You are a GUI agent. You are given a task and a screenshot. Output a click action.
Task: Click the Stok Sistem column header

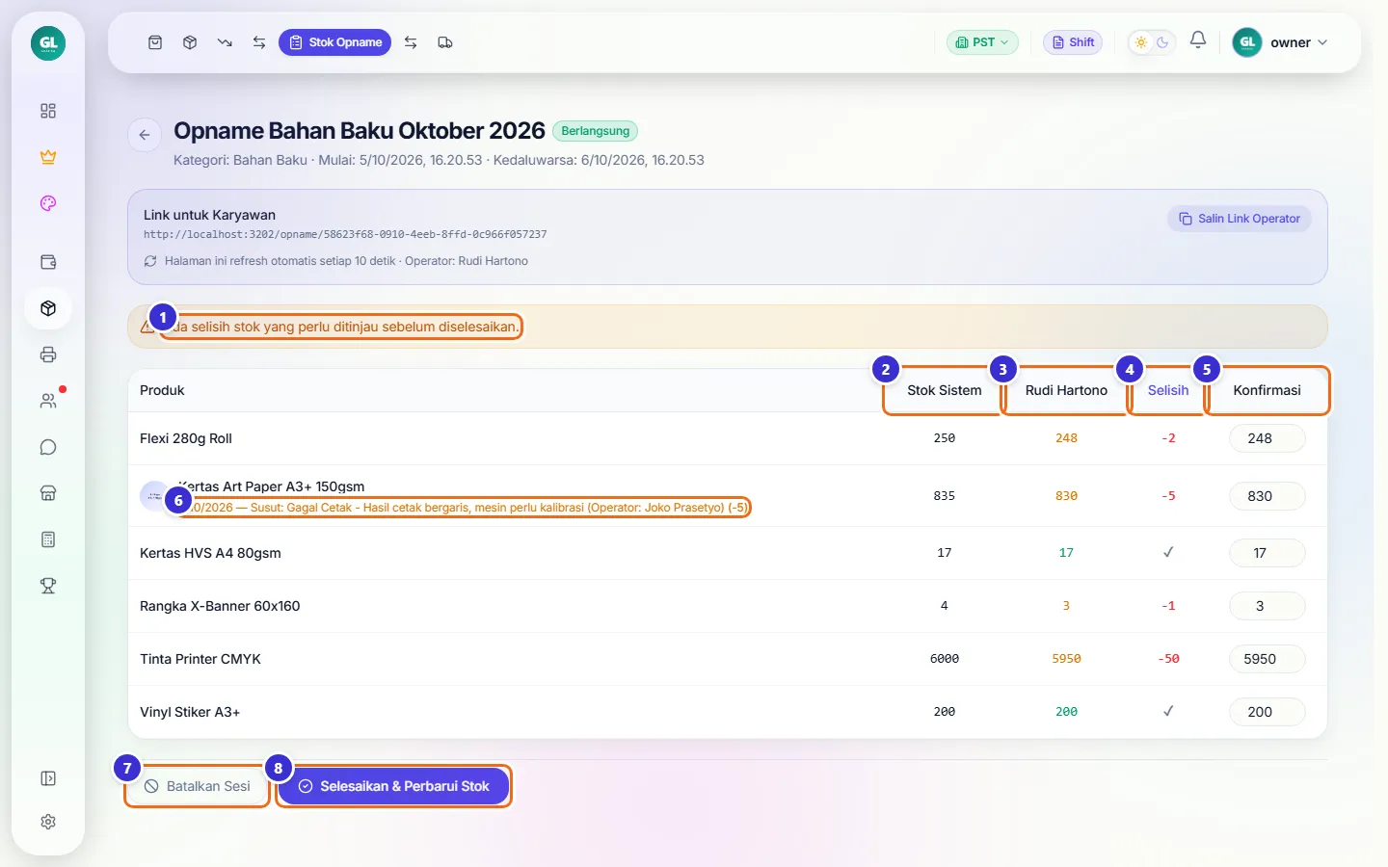point(945,390)
